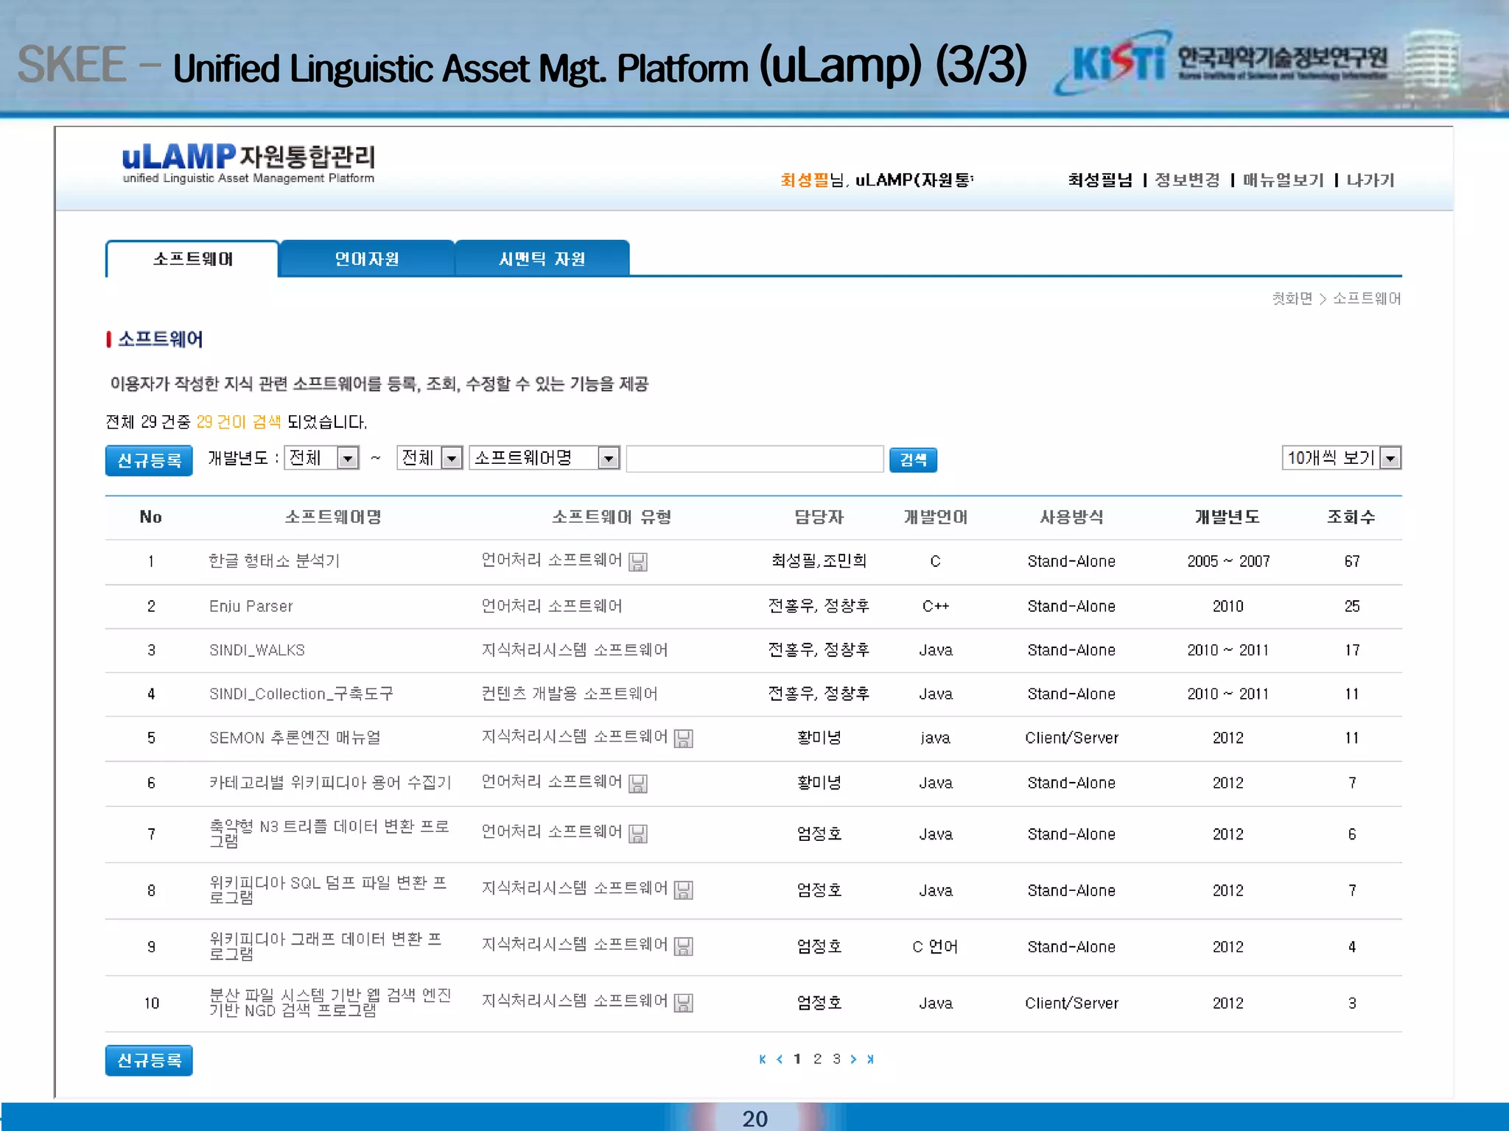Open 축약형 N3 트리플 데이터 변환 프로그램
Image resolution: width=1509 pixels, height=1131 pixels.
coord(329,834)
